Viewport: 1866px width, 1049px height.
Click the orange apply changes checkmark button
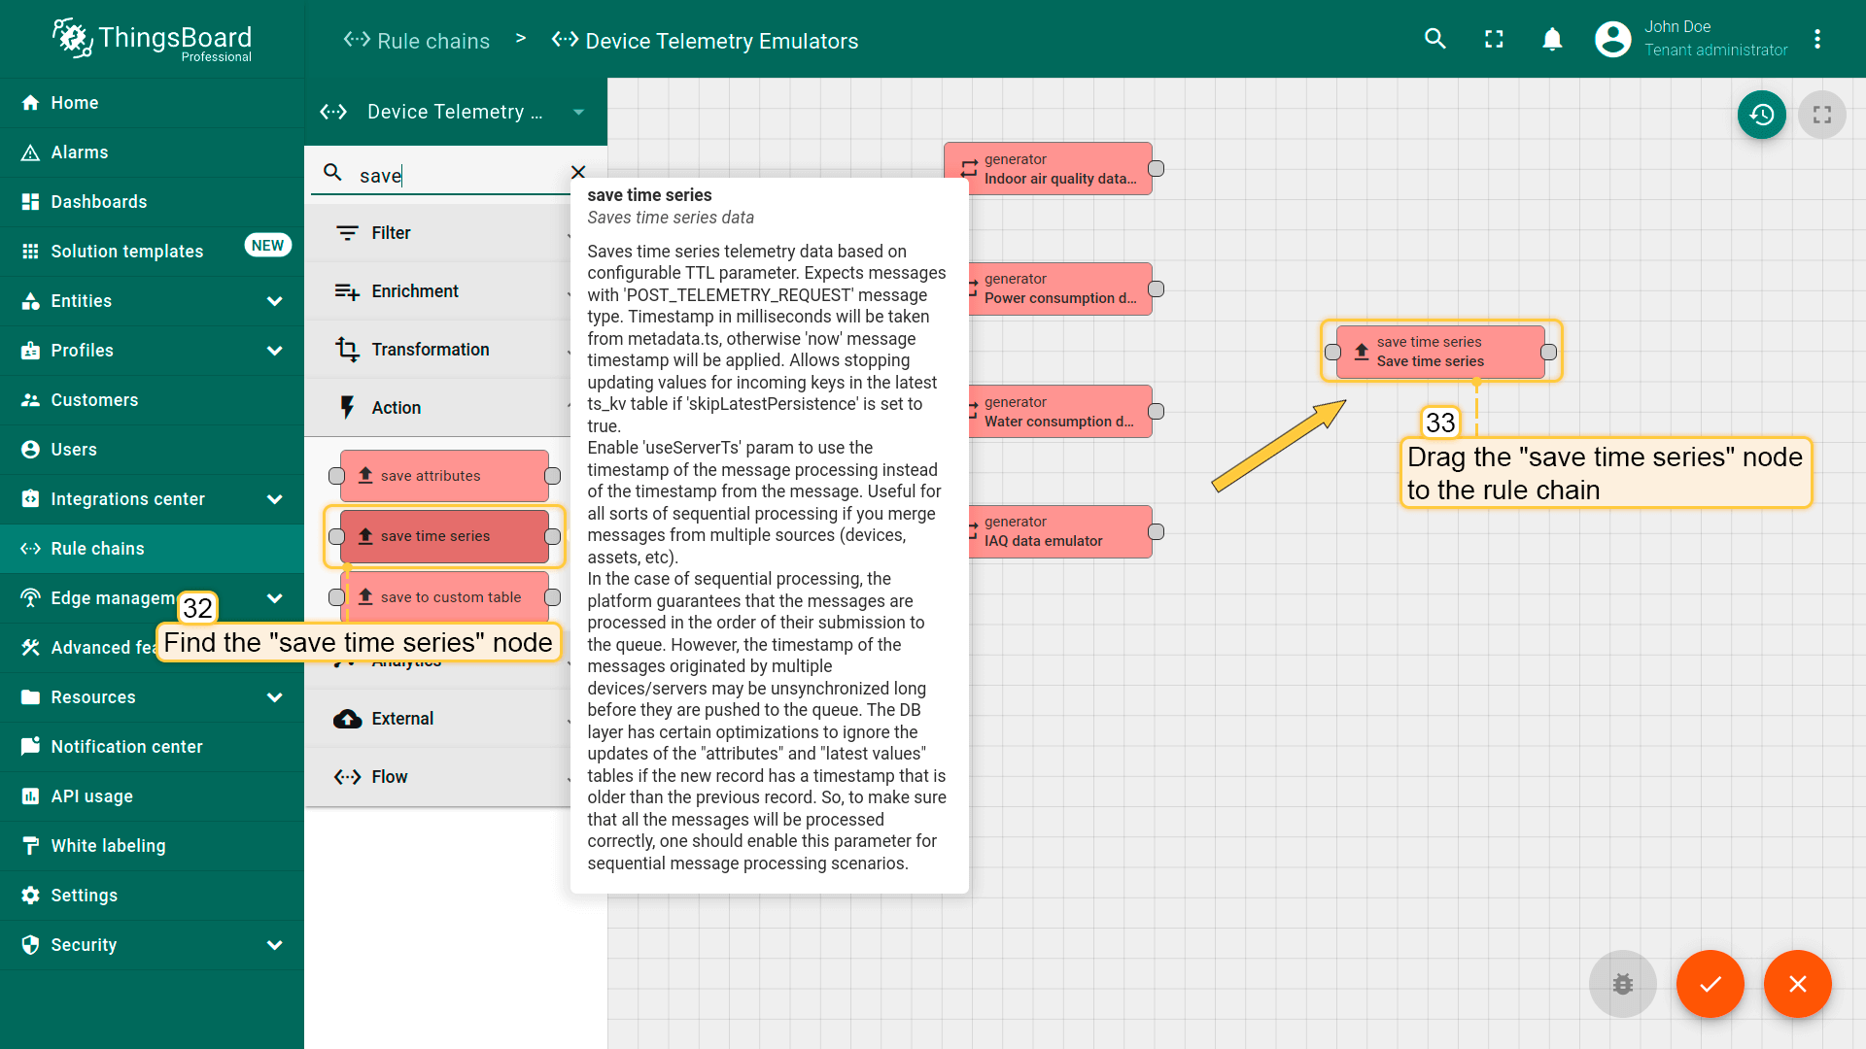[1710, 984]
